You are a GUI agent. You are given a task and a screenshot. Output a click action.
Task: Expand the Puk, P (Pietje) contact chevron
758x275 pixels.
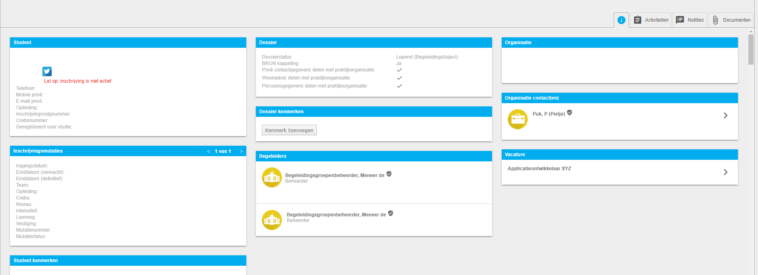[x=726, y=116]
